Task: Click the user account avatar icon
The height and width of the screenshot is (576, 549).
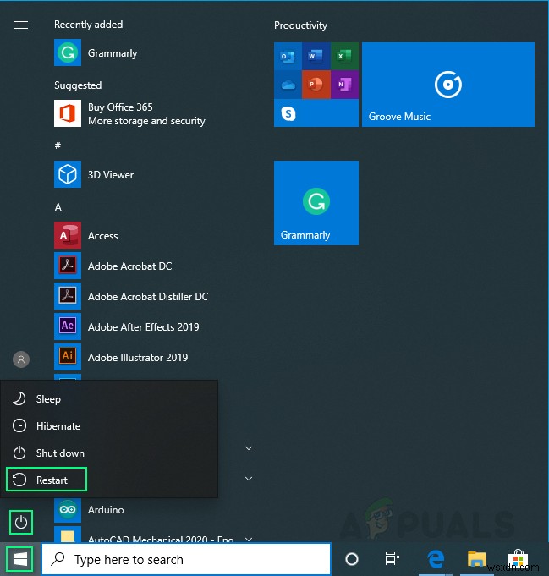Action: pos(21,359)
